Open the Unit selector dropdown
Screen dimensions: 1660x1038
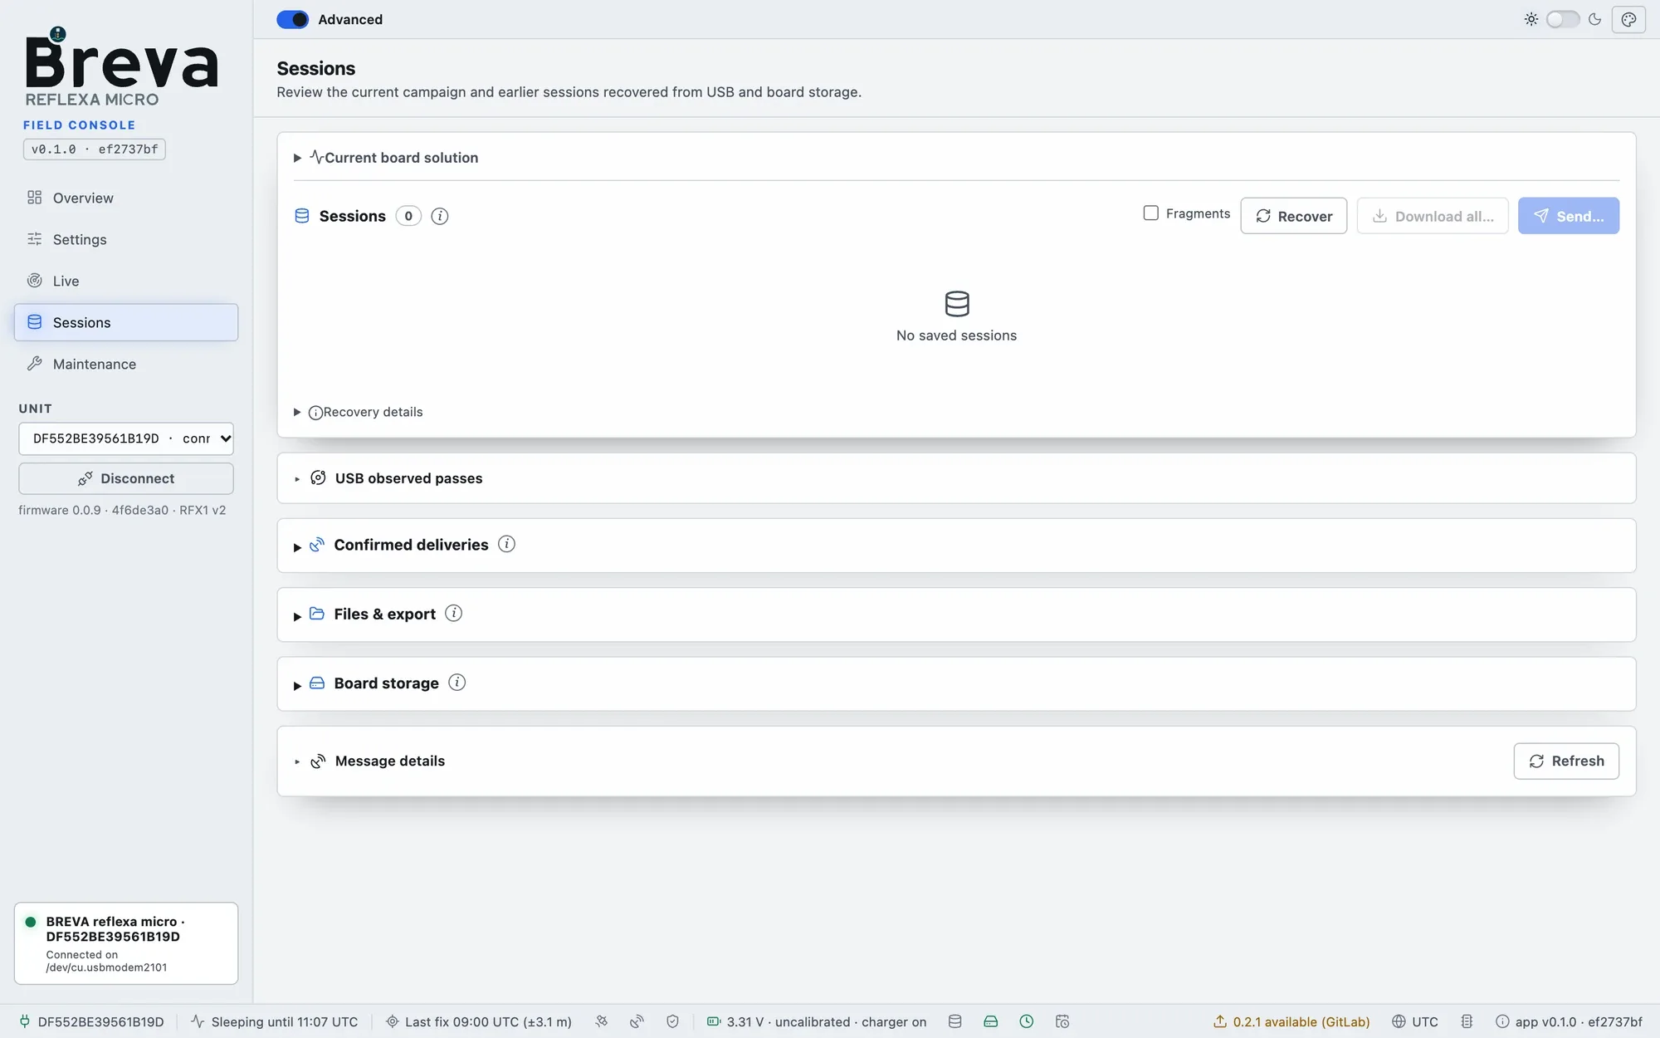(126, 438)
